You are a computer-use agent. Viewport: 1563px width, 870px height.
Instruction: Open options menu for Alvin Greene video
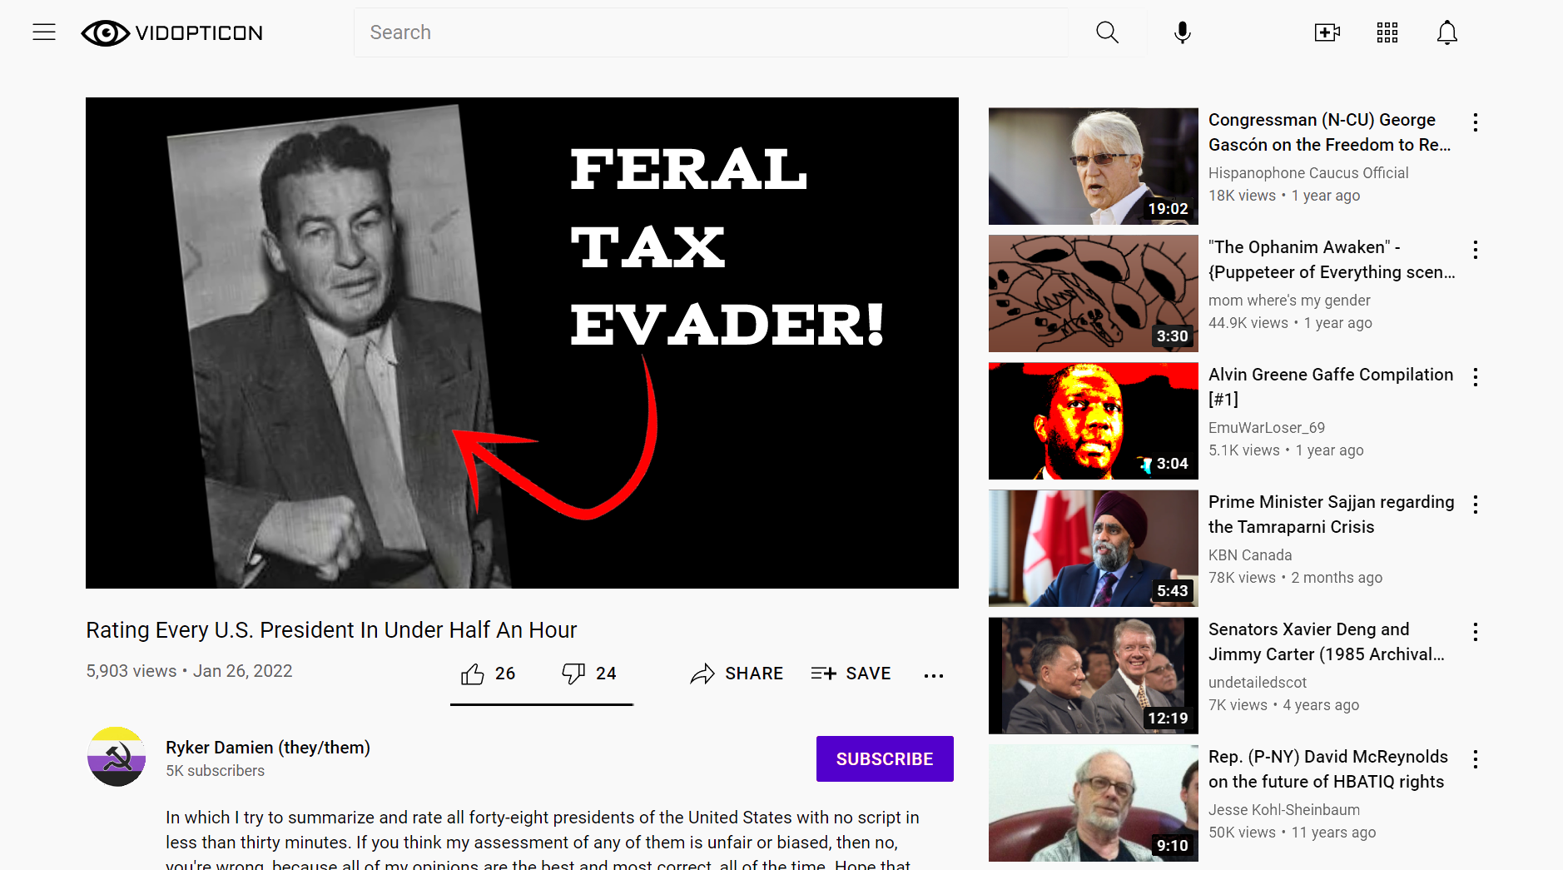(1476, 377)
